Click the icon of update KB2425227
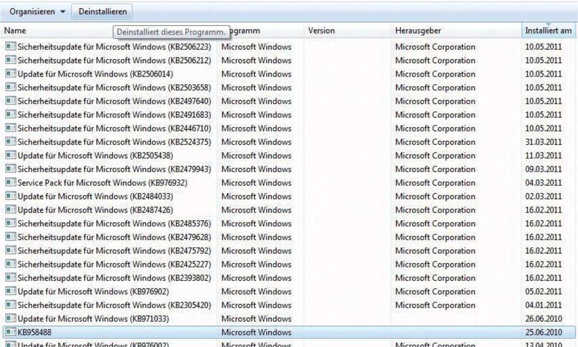The image size is (578, 347). point(11,264)
